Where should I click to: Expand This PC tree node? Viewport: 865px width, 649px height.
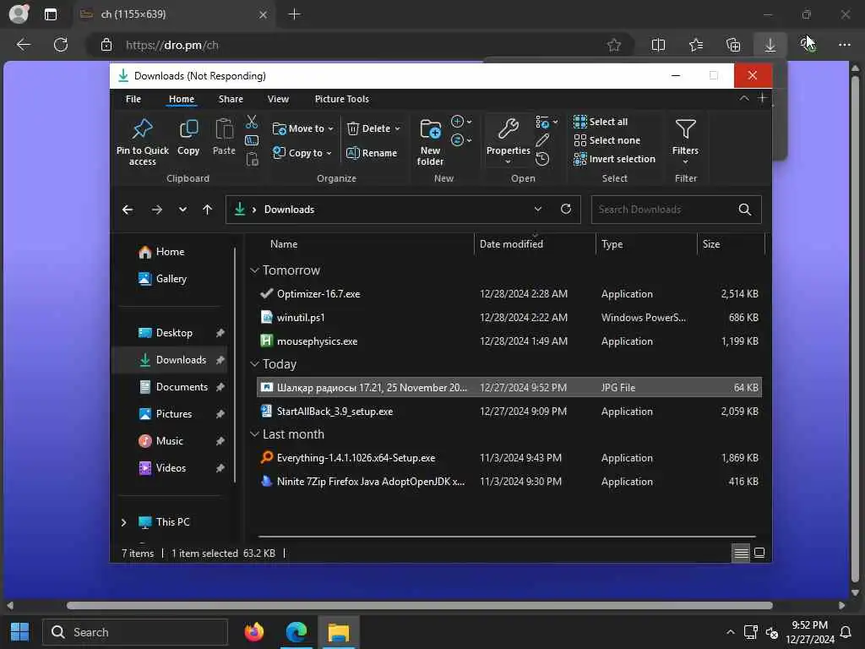tap(123, 522)
